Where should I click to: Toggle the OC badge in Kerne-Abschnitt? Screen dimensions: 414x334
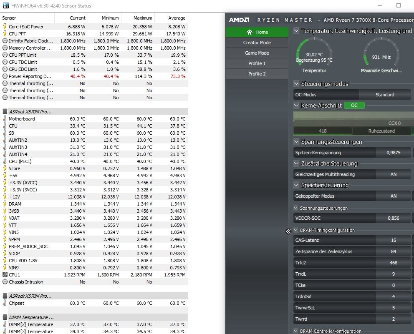pos(354,105)
